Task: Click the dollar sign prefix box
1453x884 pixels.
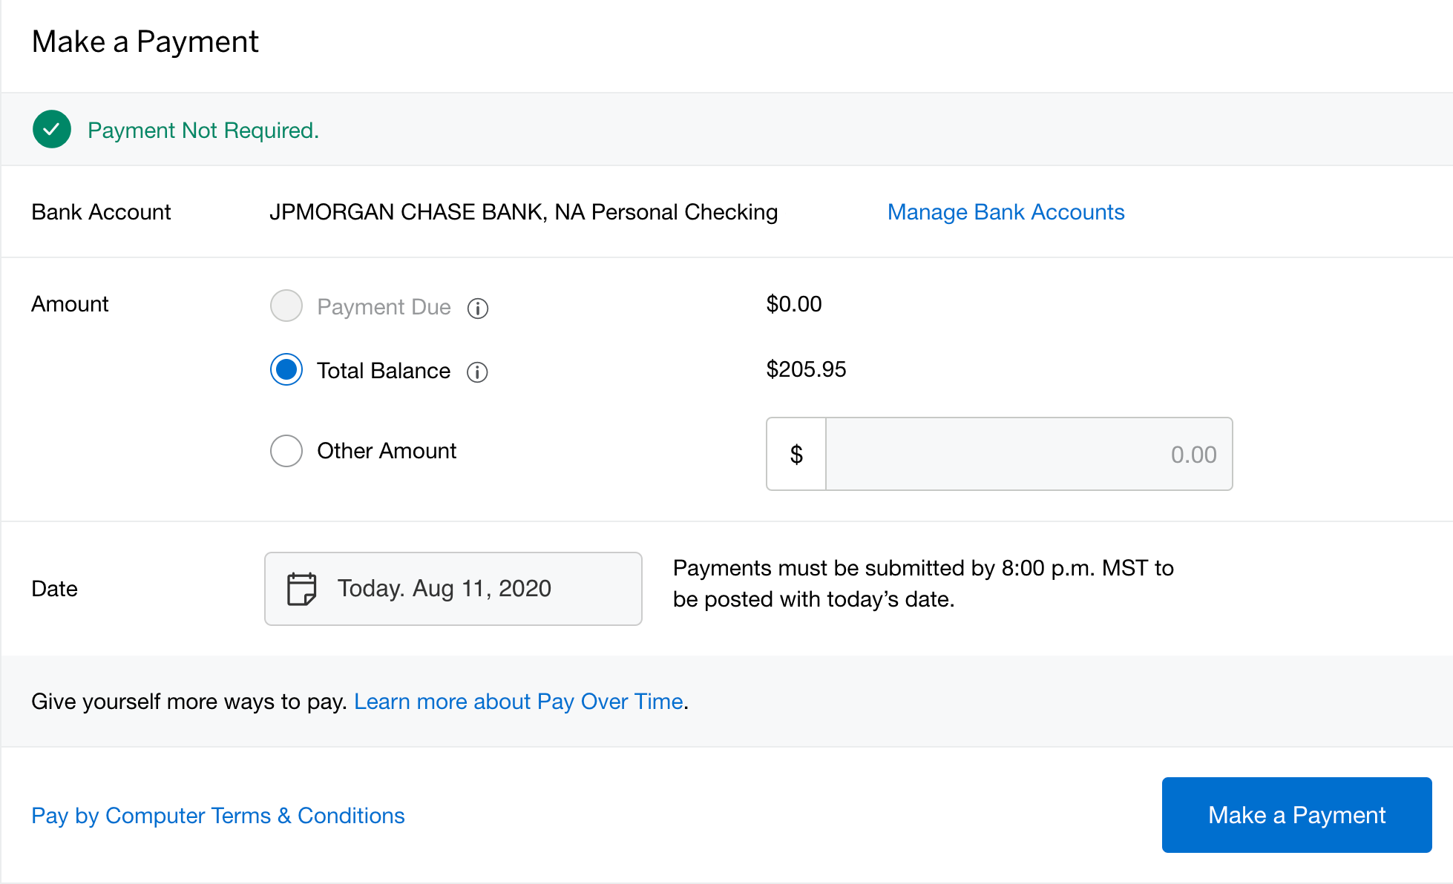Action: pyautogui.click(x=796, y=454)
